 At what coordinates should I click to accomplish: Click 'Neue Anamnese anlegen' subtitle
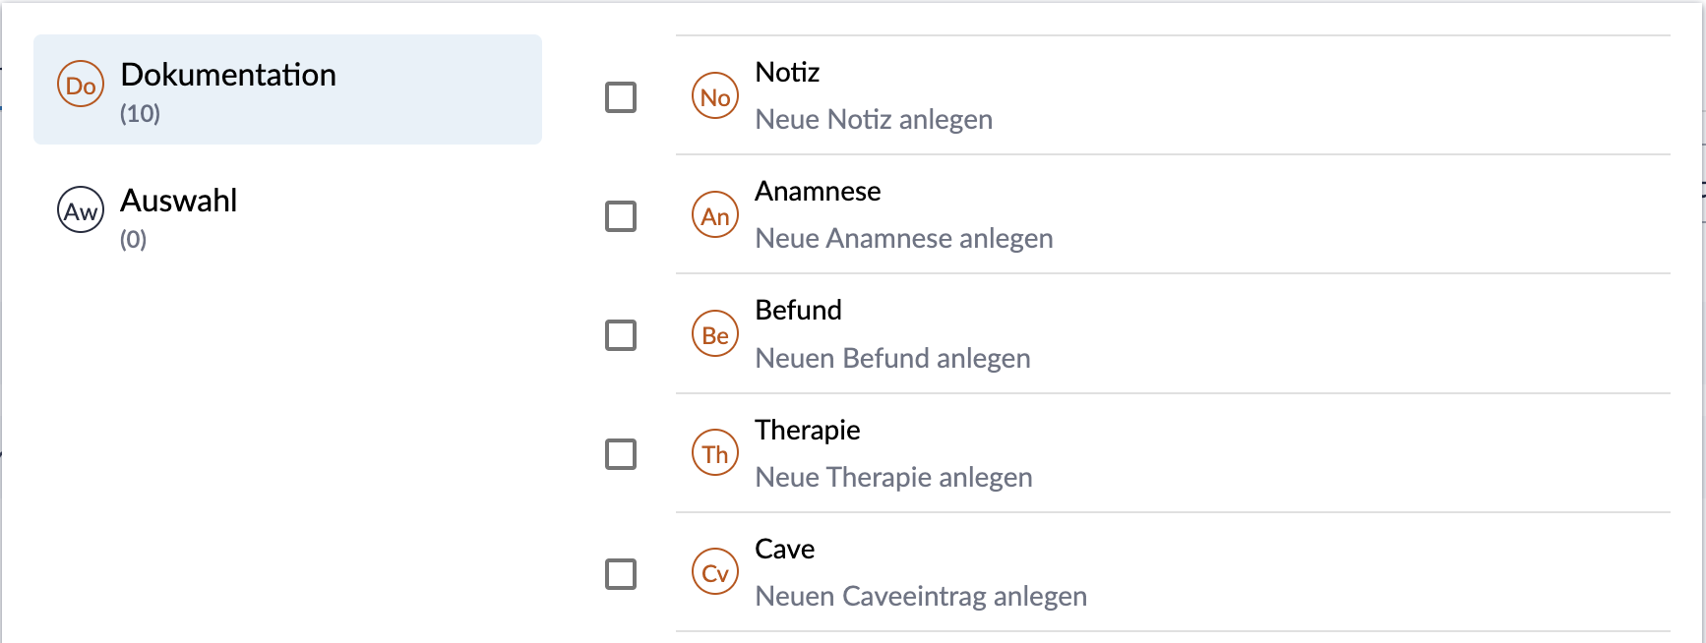(903, 238)
